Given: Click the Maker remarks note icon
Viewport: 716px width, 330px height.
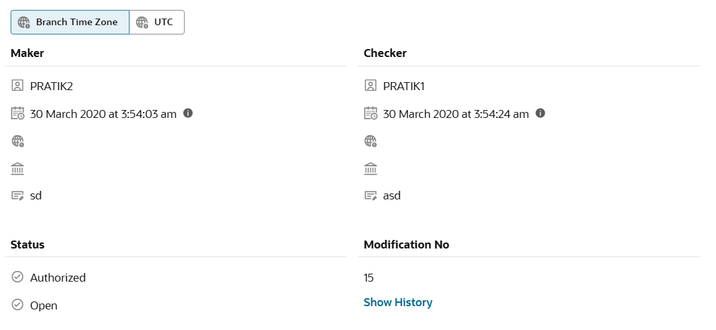Looking at the screenshot, I should [x=17, y=195].
